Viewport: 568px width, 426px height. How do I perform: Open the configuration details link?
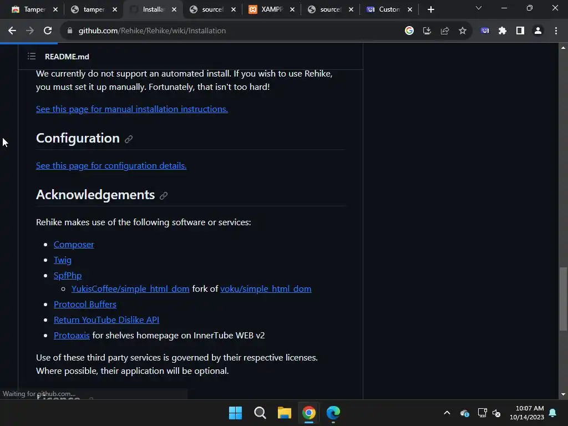(111, 165)
